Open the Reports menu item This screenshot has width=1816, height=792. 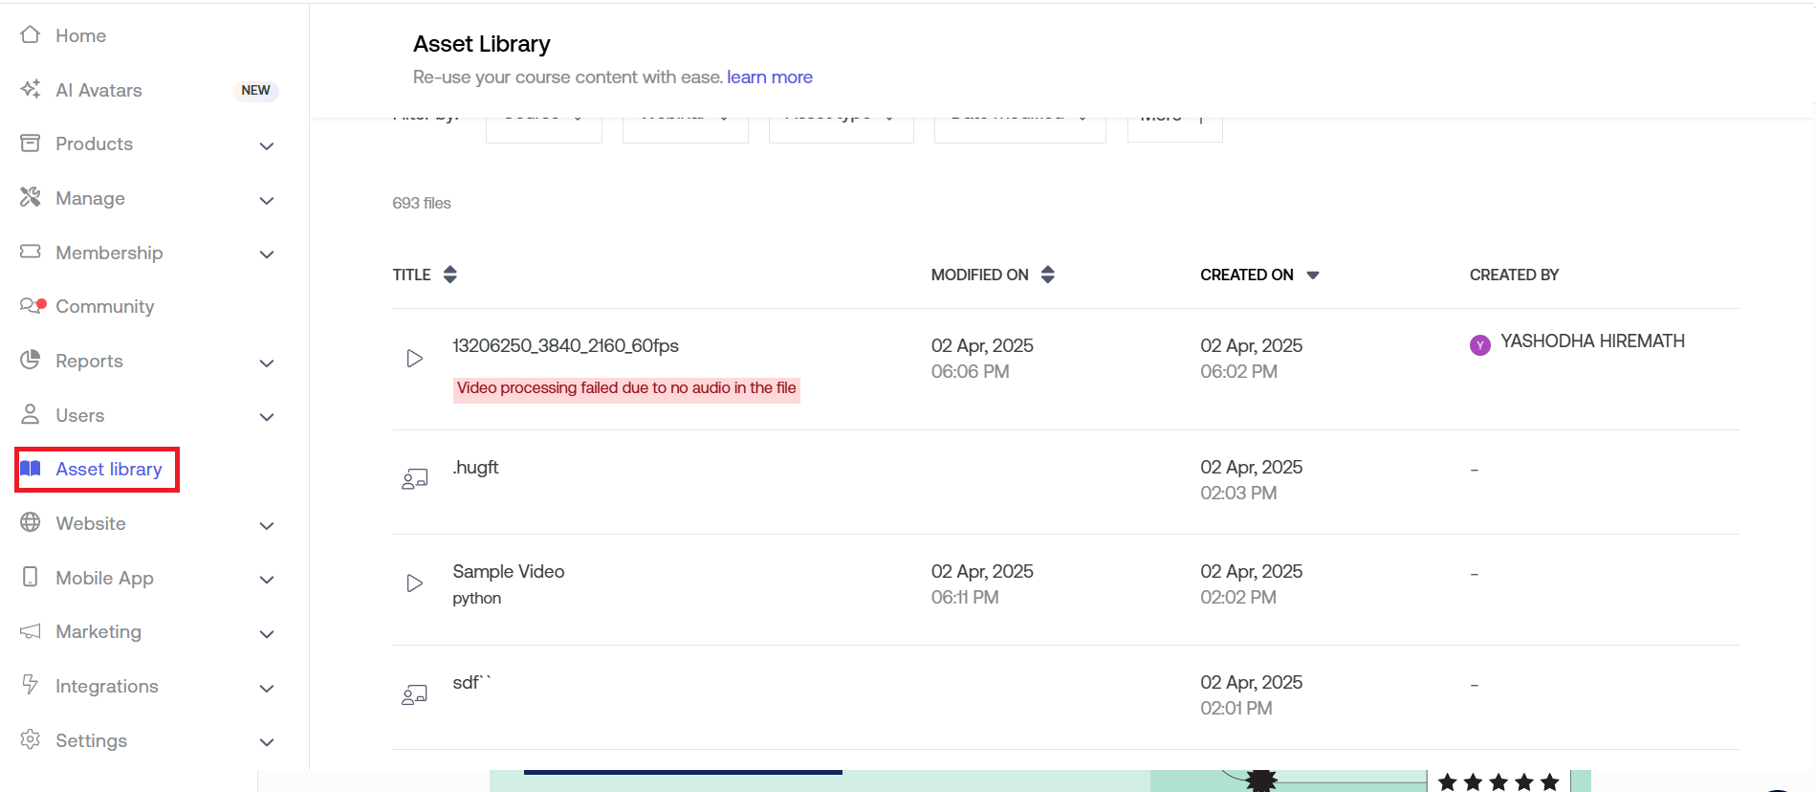tap(89, 361)
